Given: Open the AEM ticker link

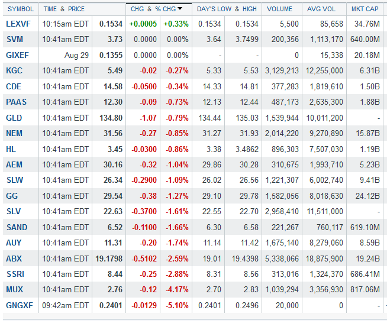Looking at the screenshot, I should (x=14, y=164).
